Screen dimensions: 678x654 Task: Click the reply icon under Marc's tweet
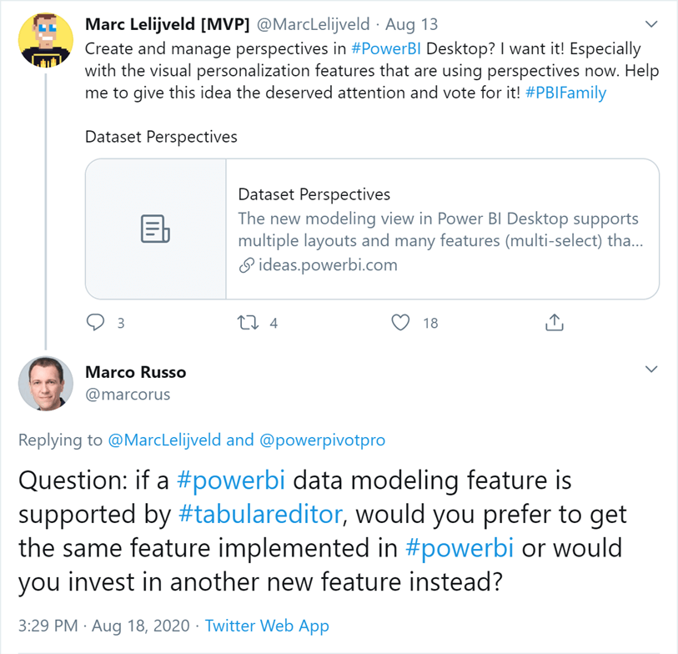[x=96, y=322]
